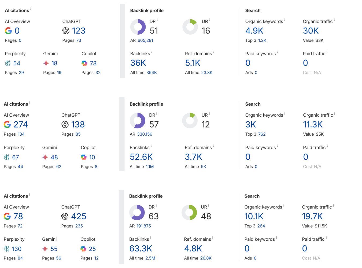The image size is (362, 268).
Task: Open the AR 605,281 rank link
Action: tap(145, 40)
